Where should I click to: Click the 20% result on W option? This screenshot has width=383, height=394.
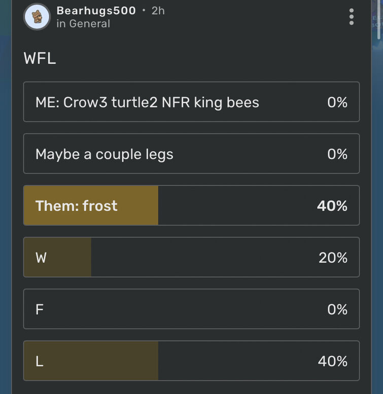pos(333,258)
